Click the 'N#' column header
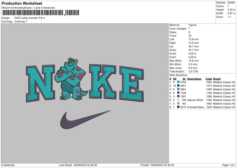Screen dimensions: 237x168 click(x=175, y=79)
